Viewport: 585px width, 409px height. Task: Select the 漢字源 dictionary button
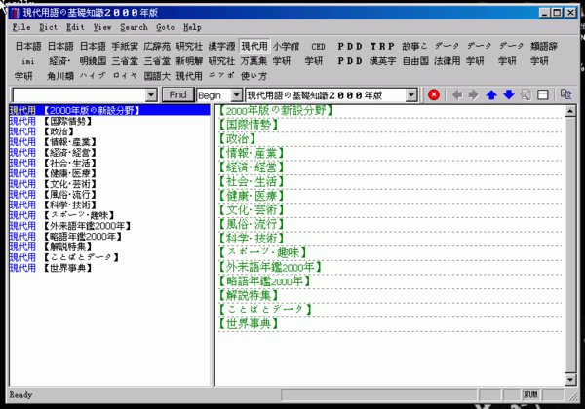point(221,46)
